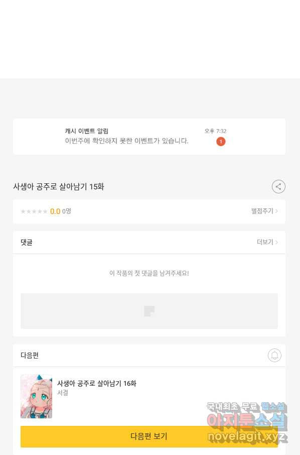300x455 pixels.
Task: Tap the share icon beside episode title
Action: click(278, 187)
